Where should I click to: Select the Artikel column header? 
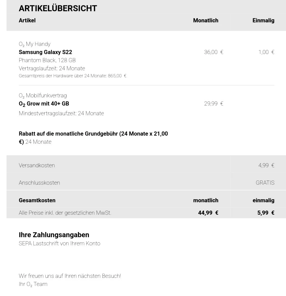[27, 20]
